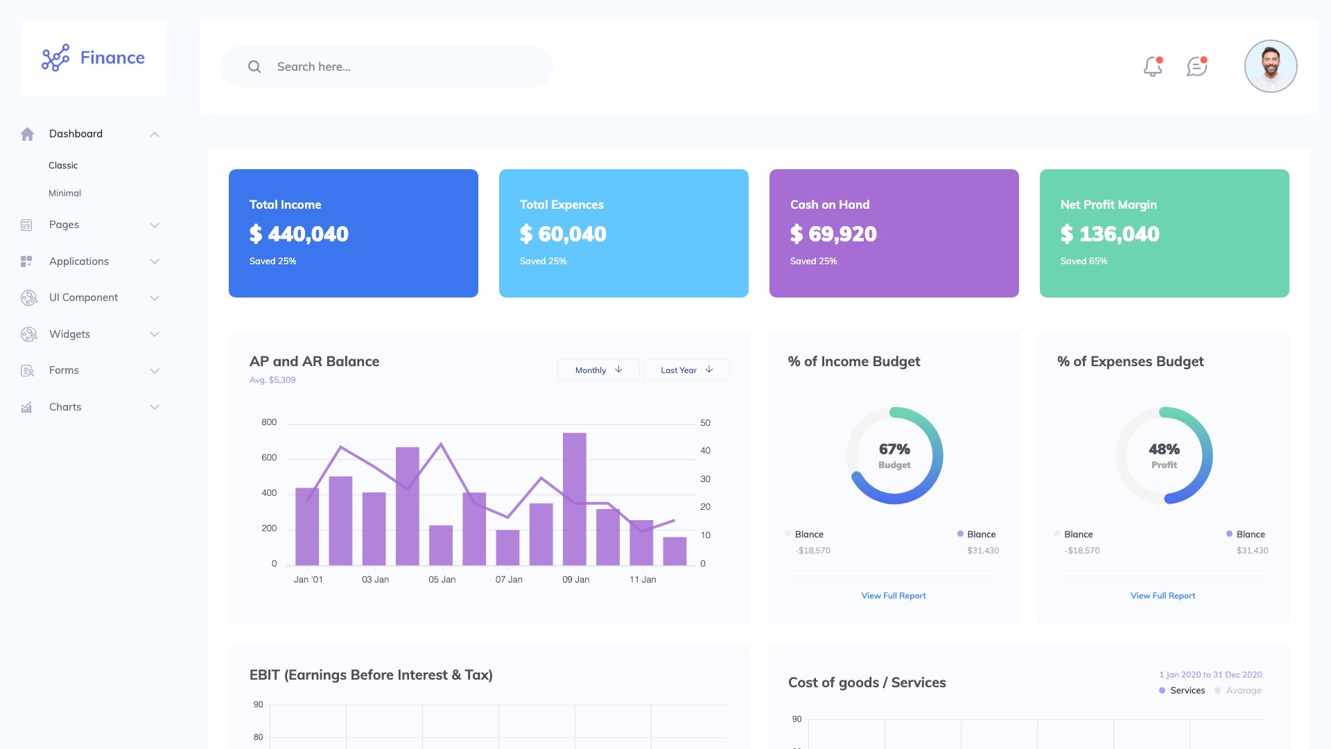Image resolution: width=1331 pixels, height=749 pixels.
Task: Open the Widgets sidebar icon
Action: point(27,334)
